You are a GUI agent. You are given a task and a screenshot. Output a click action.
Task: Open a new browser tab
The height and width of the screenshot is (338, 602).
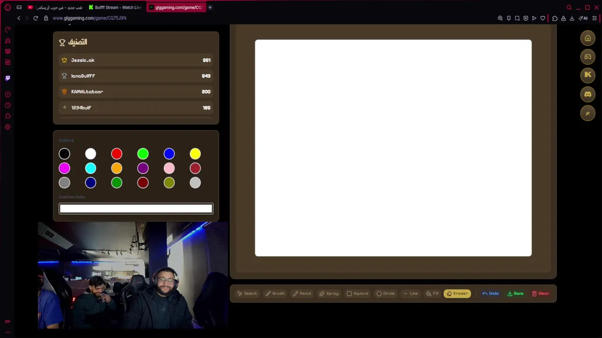[210, 8]
